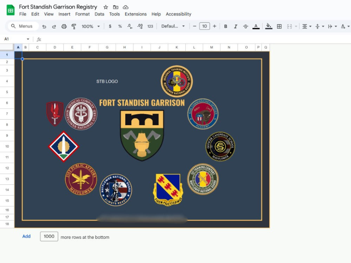
Task: Format as currency with dollar icon
Action: [x=110, y=26]
